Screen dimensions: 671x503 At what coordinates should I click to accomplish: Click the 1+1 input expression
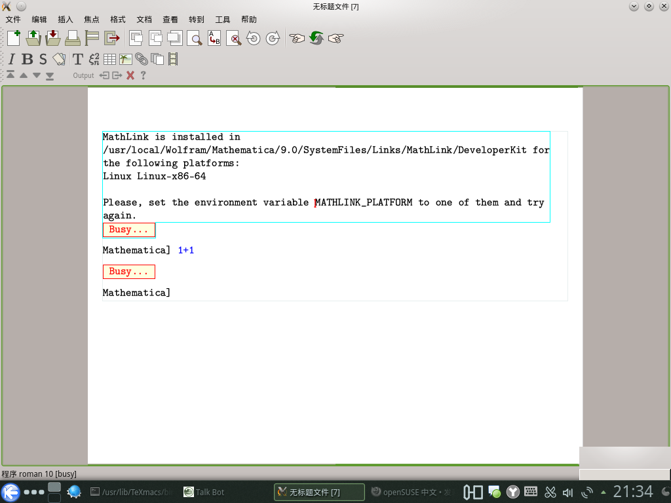pyautogui.click(x=186, y=250)
